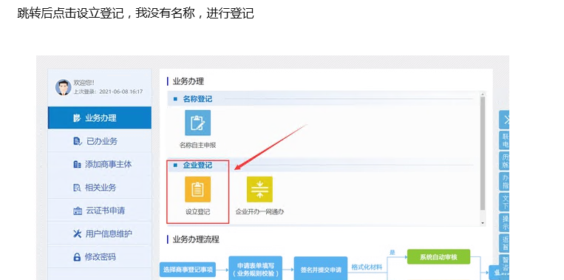Click the 业务办理 panel vertical scrollbar
The height and width of the screenshot is (280, 564).
pyautogui.click(x=483, y=154)
